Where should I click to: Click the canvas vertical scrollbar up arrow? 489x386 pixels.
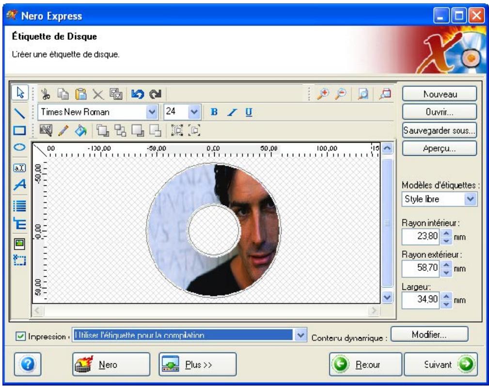click(387, 148)
